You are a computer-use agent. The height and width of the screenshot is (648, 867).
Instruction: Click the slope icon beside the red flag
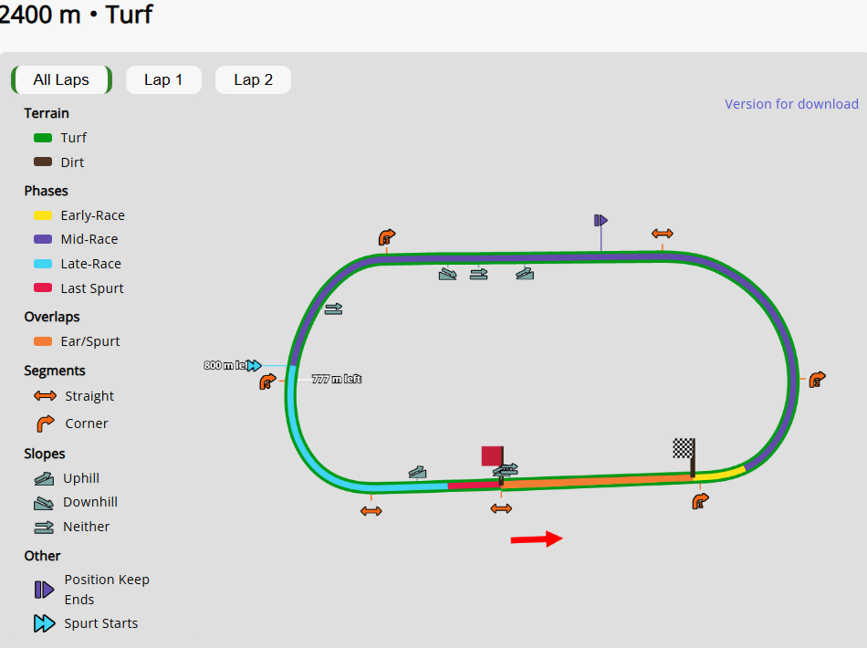pos(506,470)
